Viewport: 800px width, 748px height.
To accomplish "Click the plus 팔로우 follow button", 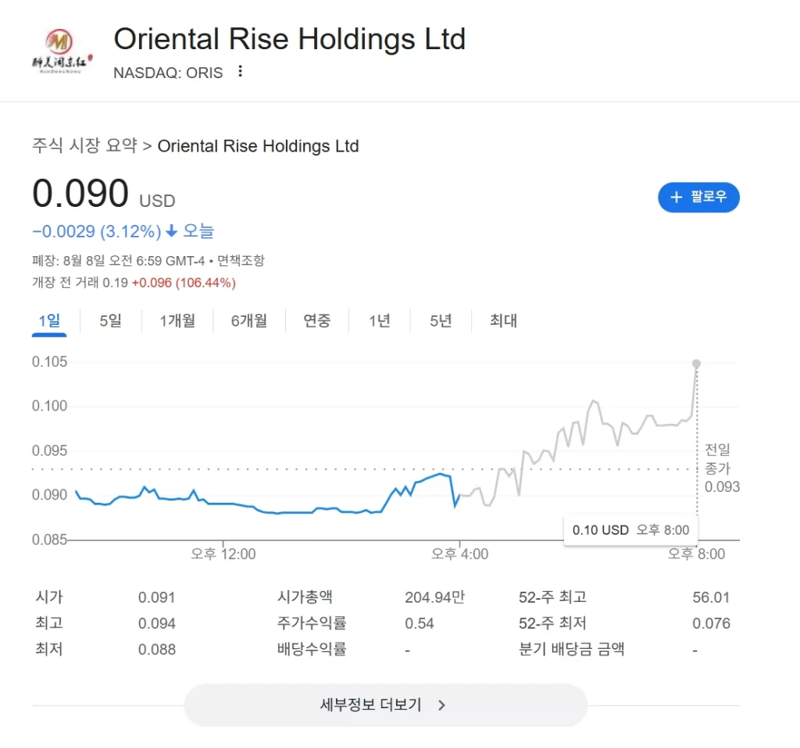I will coord(698,198).
